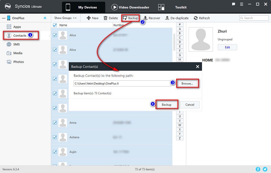This screenshot has width=271, height=173.
Task: Click Refresh in the toolbar
Action: pos(202,18)
